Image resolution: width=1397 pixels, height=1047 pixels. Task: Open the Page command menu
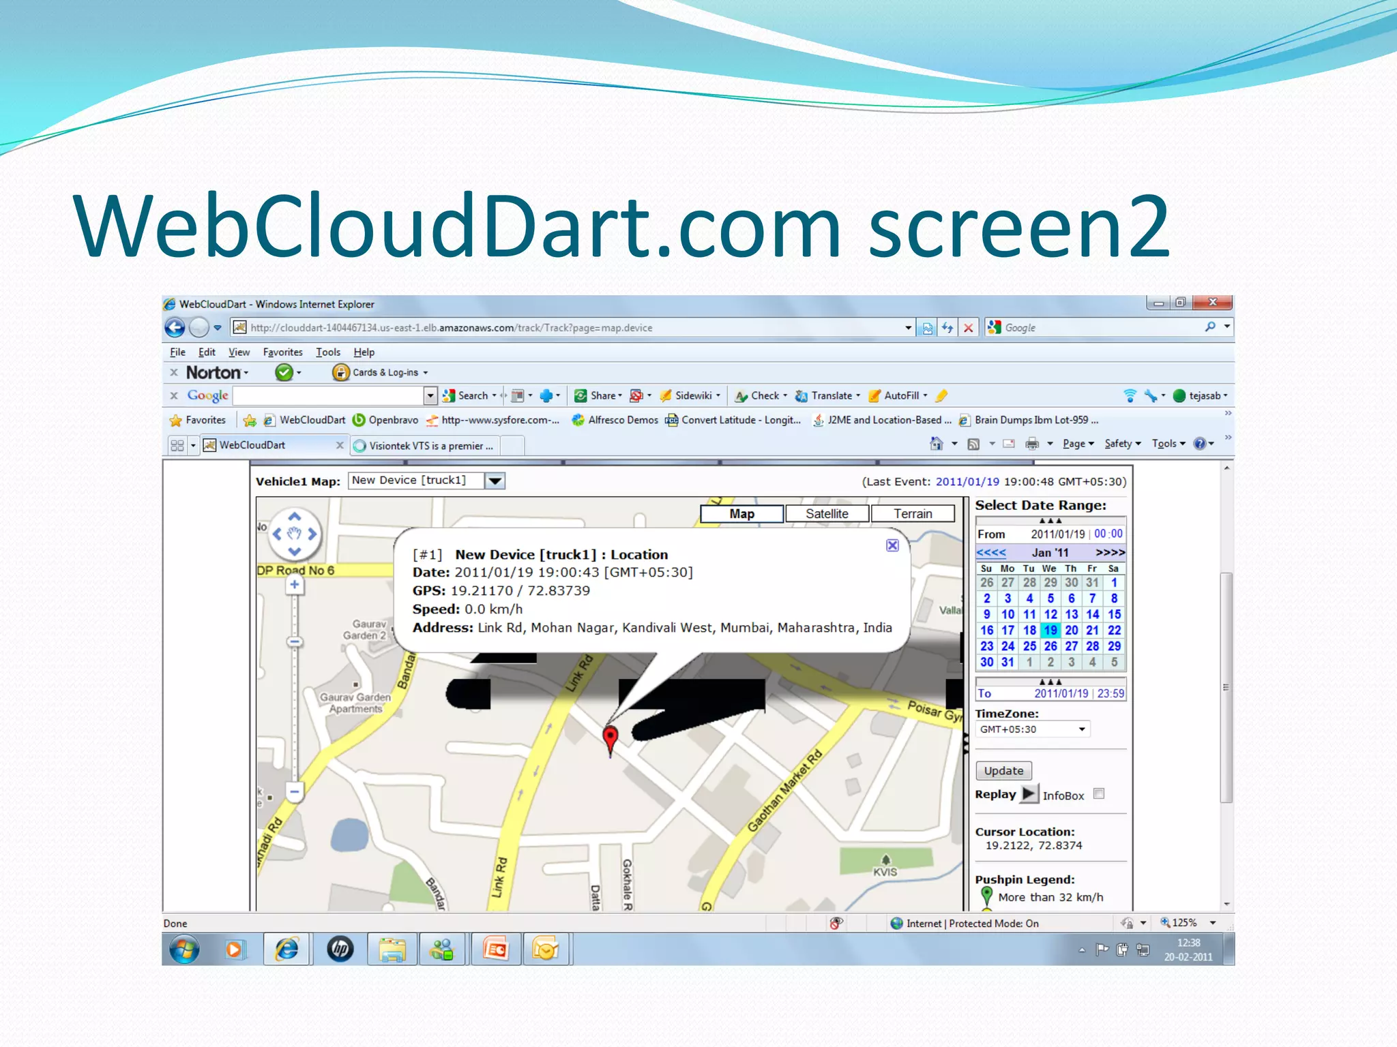[x=1078, y=444]
